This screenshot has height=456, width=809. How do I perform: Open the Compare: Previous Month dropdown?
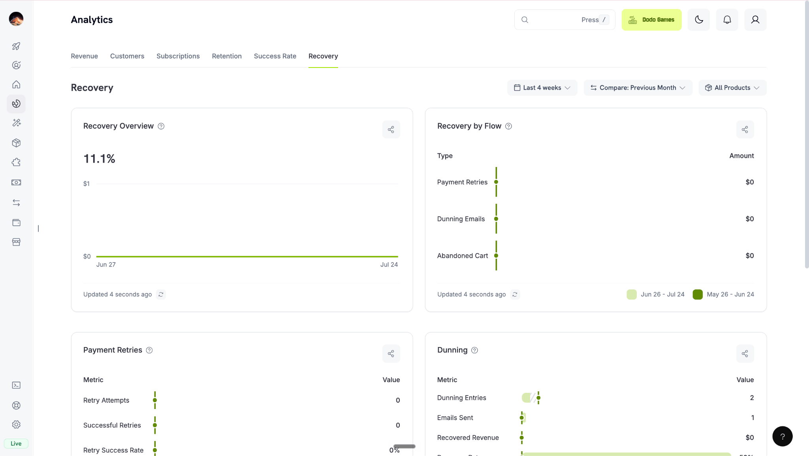638,88
